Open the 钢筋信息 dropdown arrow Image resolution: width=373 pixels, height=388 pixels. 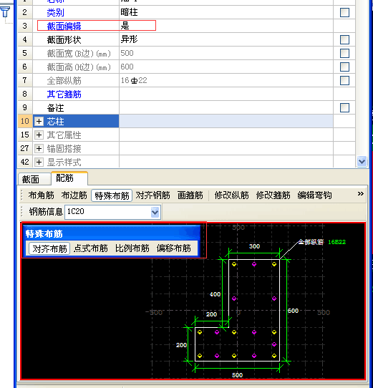tap(155, 212)
